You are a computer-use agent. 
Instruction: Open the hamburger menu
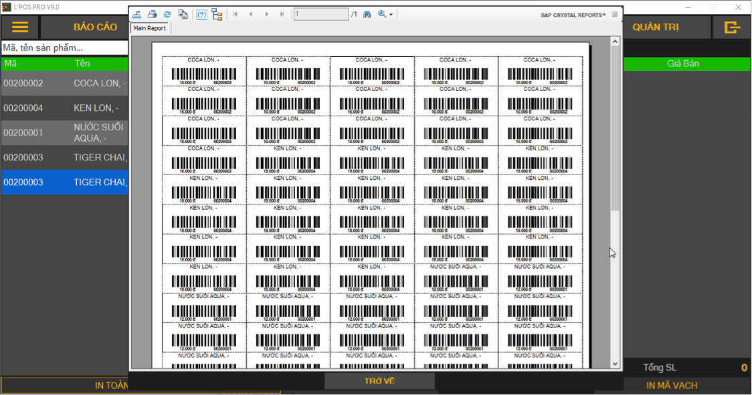point(20,27)
